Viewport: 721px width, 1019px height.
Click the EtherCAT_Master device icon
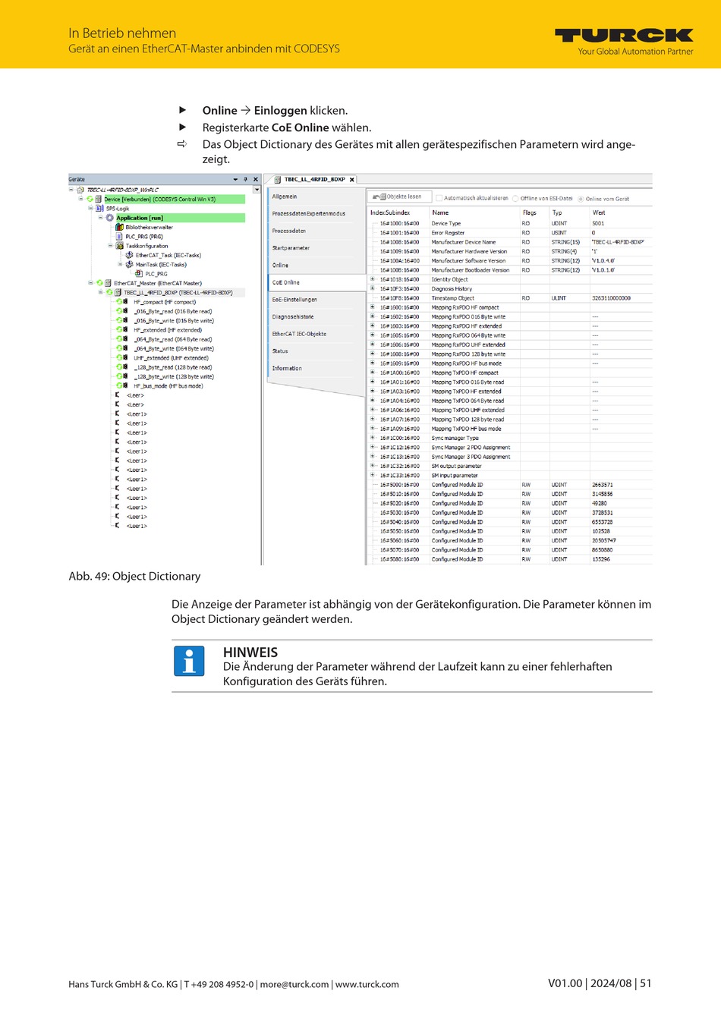point(108,283)
